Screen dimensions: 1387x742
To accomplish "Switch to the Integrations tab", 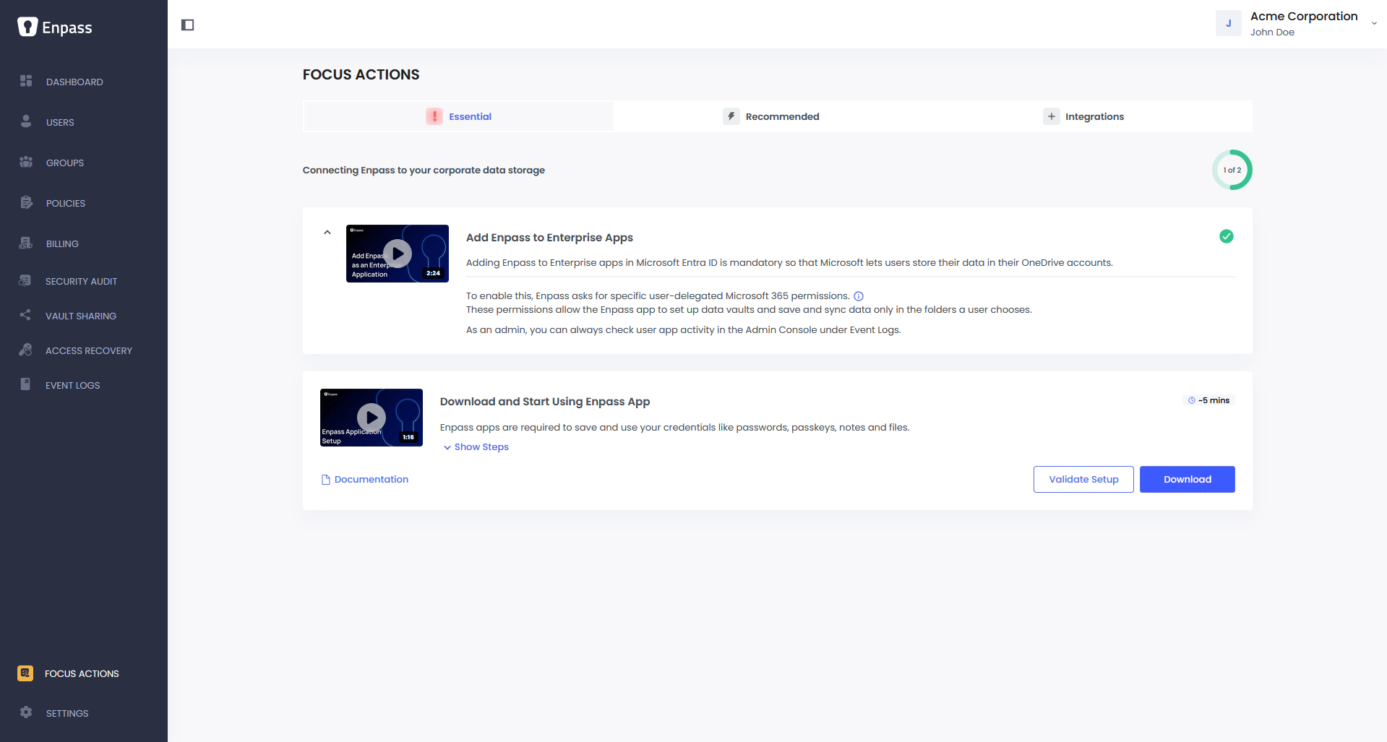I will point(1083,116).
